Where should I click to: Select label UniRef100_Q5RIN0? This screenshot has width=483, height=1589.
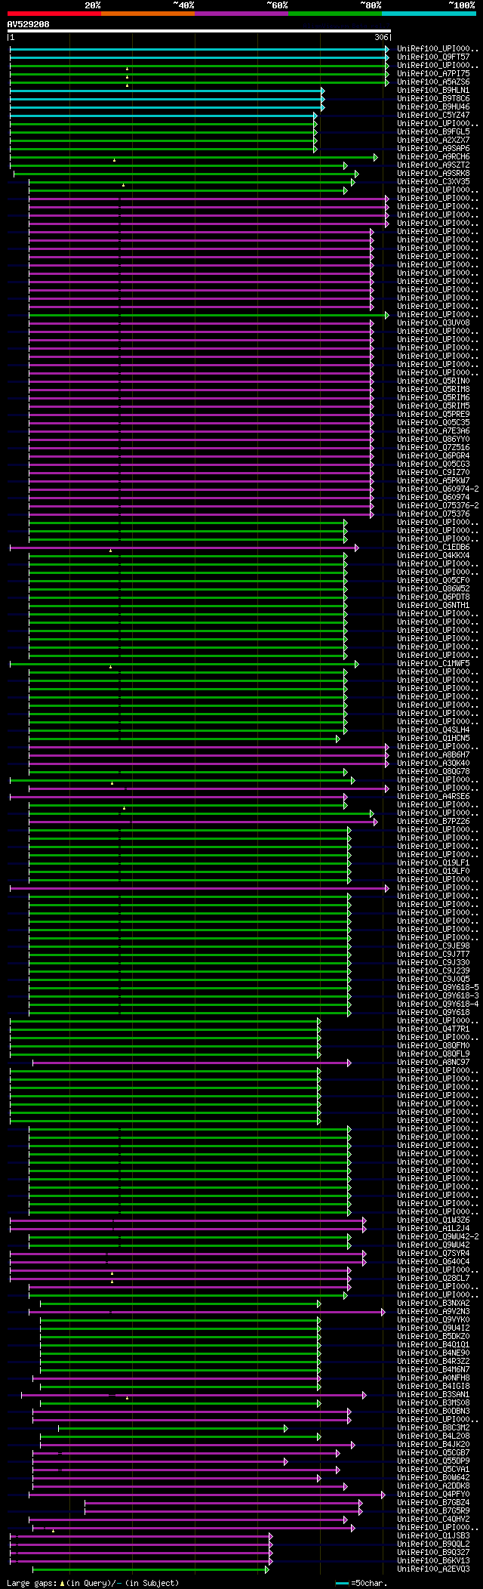433,381
